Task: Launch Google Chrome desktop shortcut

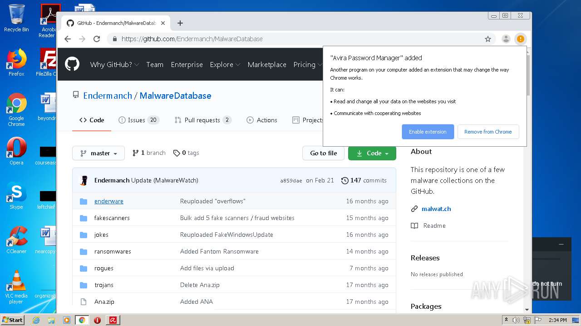Action: tap(16, 110)
